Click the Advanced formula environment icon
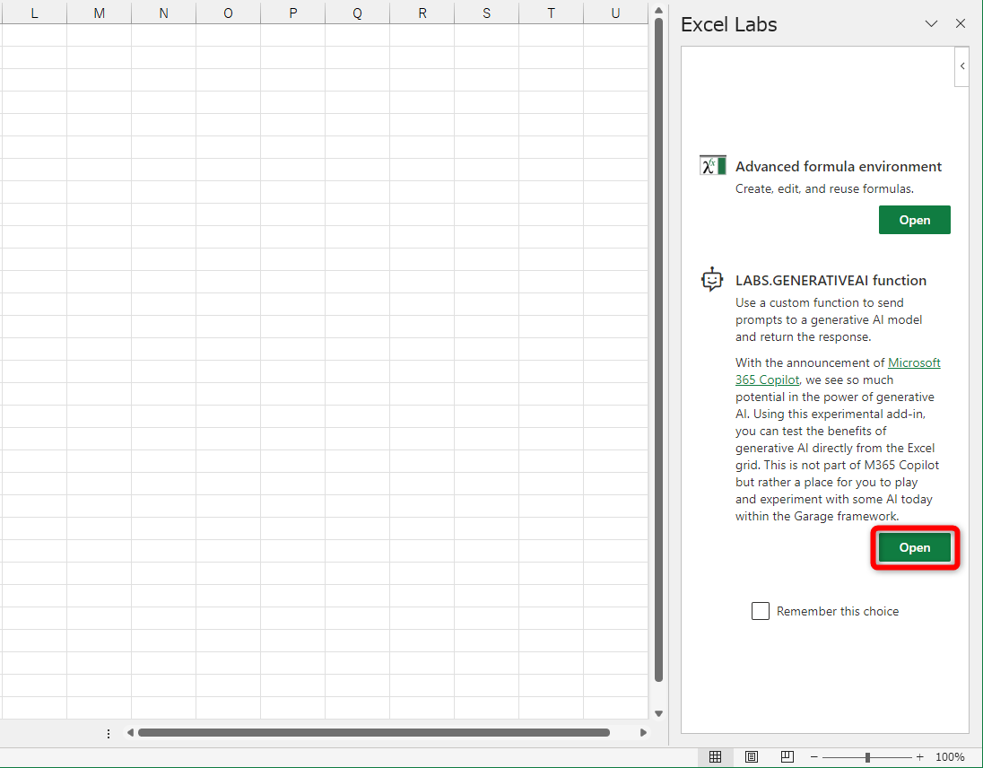The width and height of the screenshot is (983, 768). pyautogui.click(x=713, y=165)
